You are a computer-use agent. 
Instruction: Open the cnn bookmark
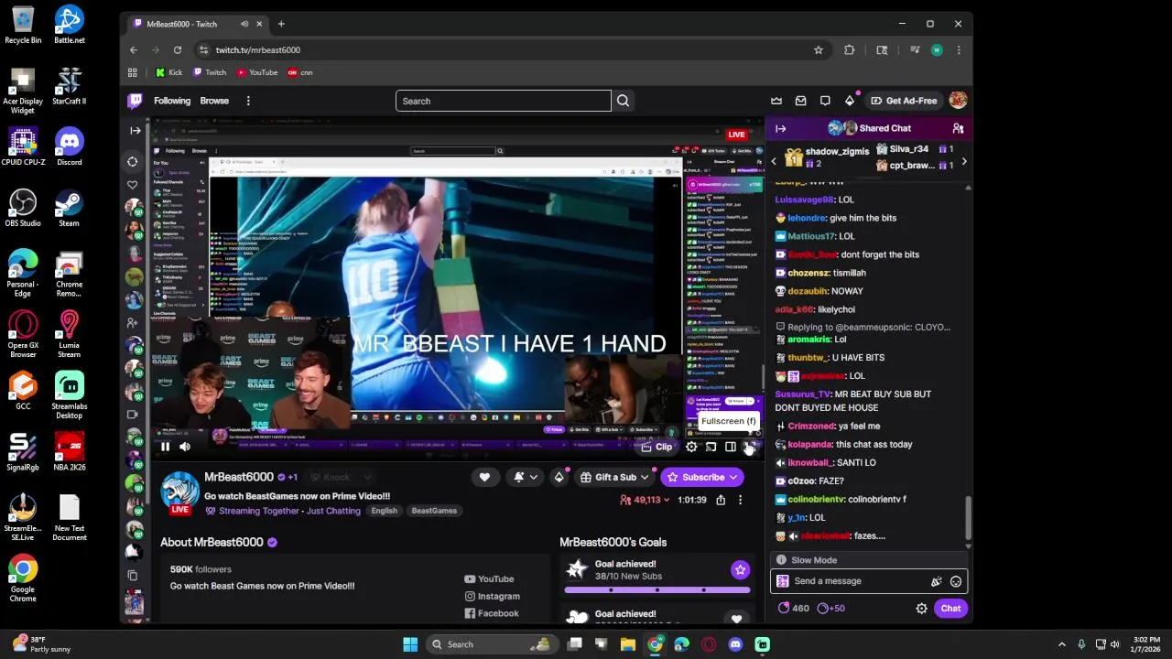coord(299,72)
